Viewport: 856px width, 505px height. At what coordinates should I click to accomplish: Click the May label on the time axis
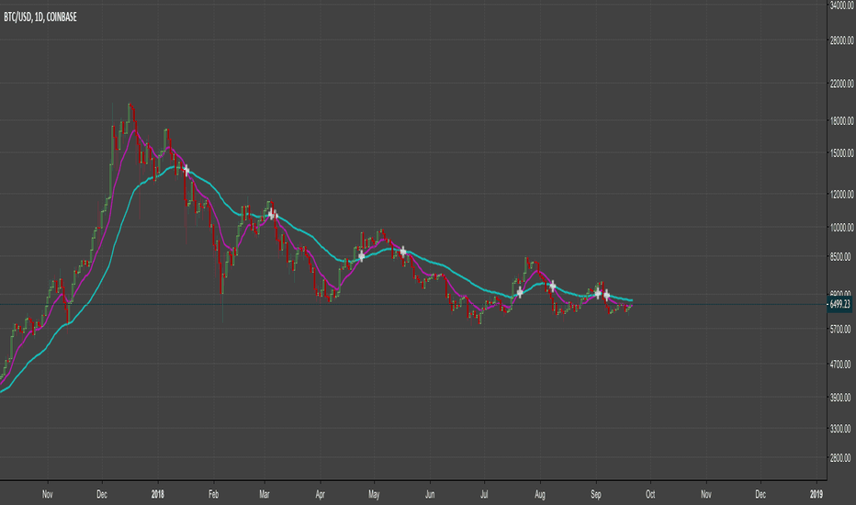(374, 495)
